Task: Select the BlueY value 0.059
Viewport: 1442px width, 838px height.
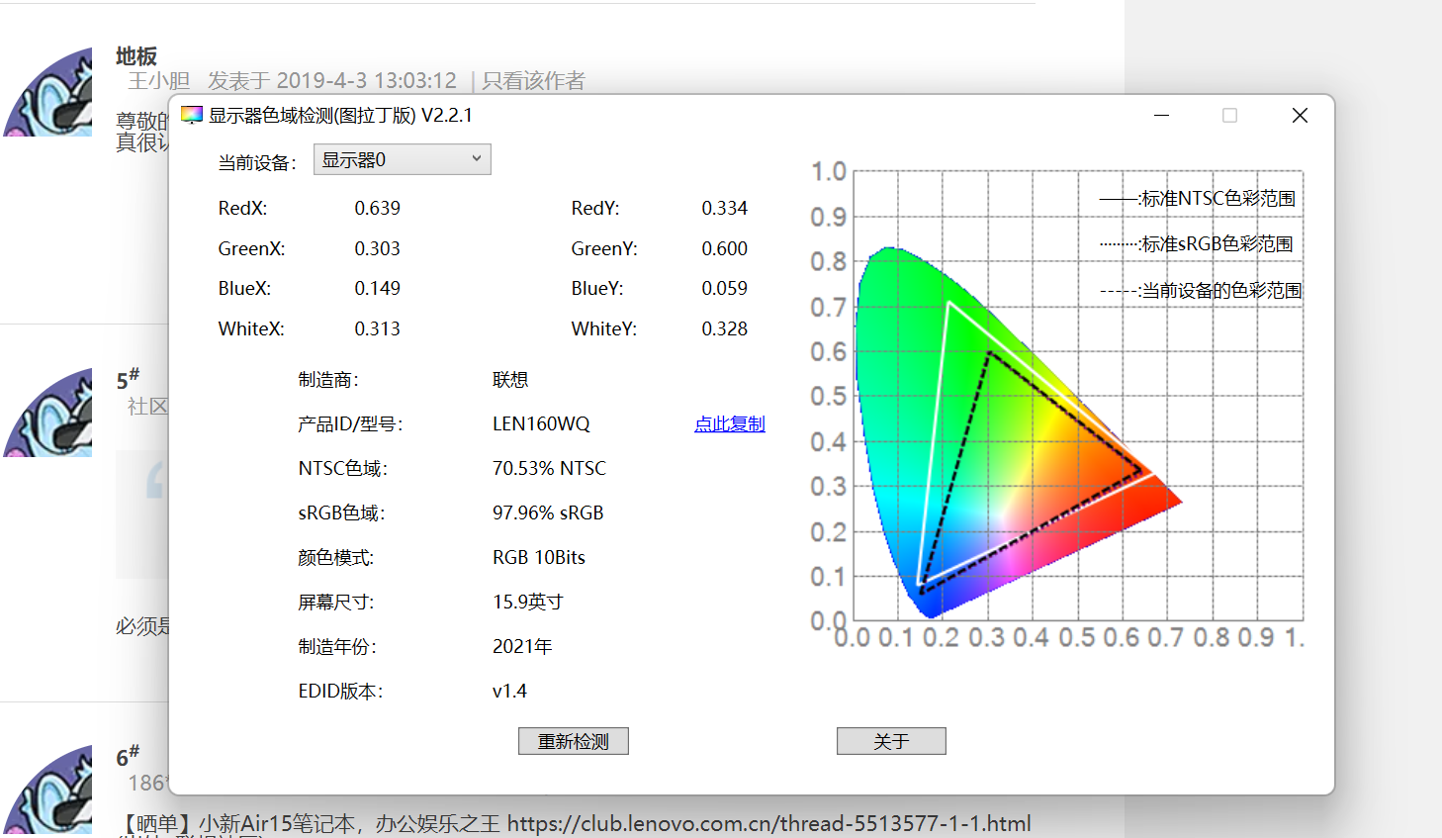Action: click(724, 288)
